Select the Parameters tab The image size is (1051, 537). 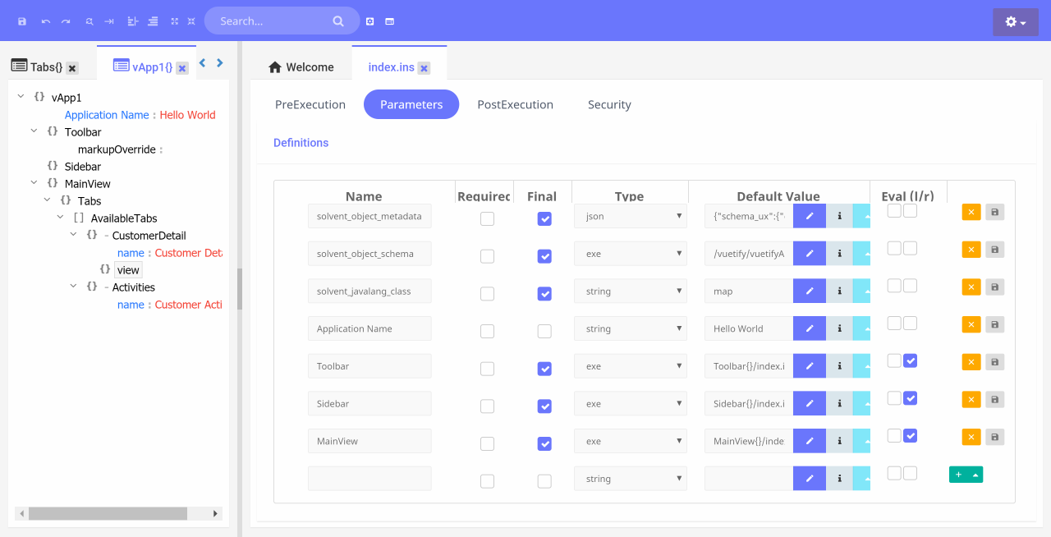411,104
